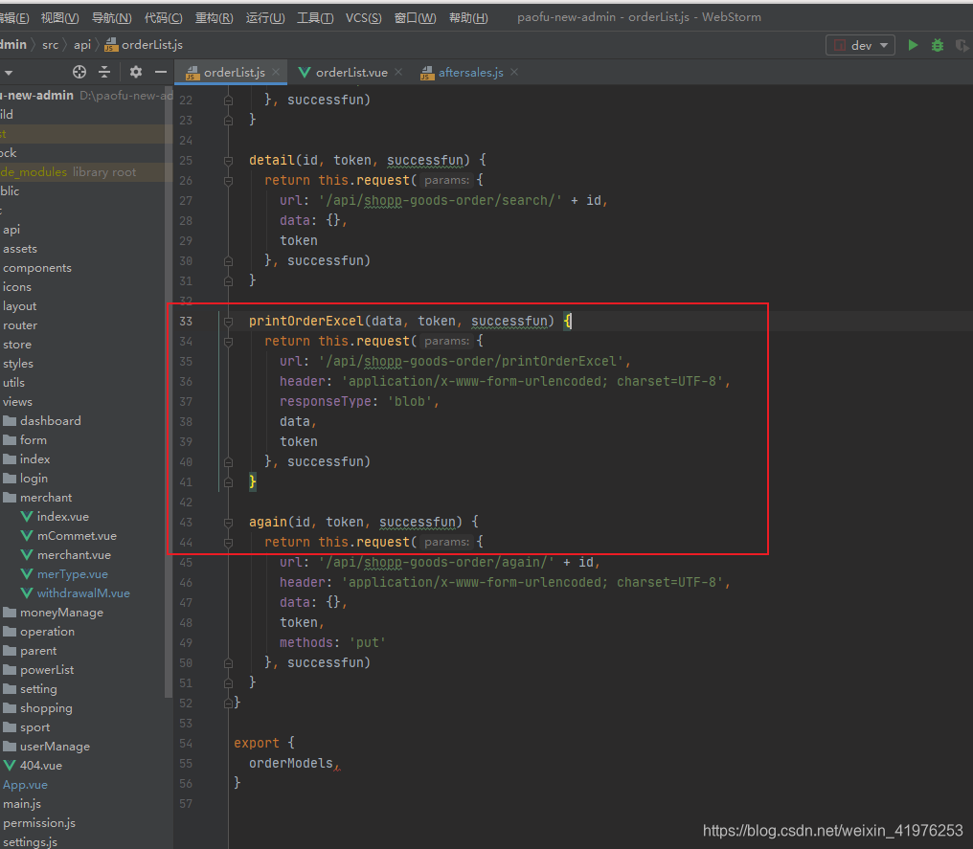
Task: Click the Run green play icon
Action: [x=913, y=45]
